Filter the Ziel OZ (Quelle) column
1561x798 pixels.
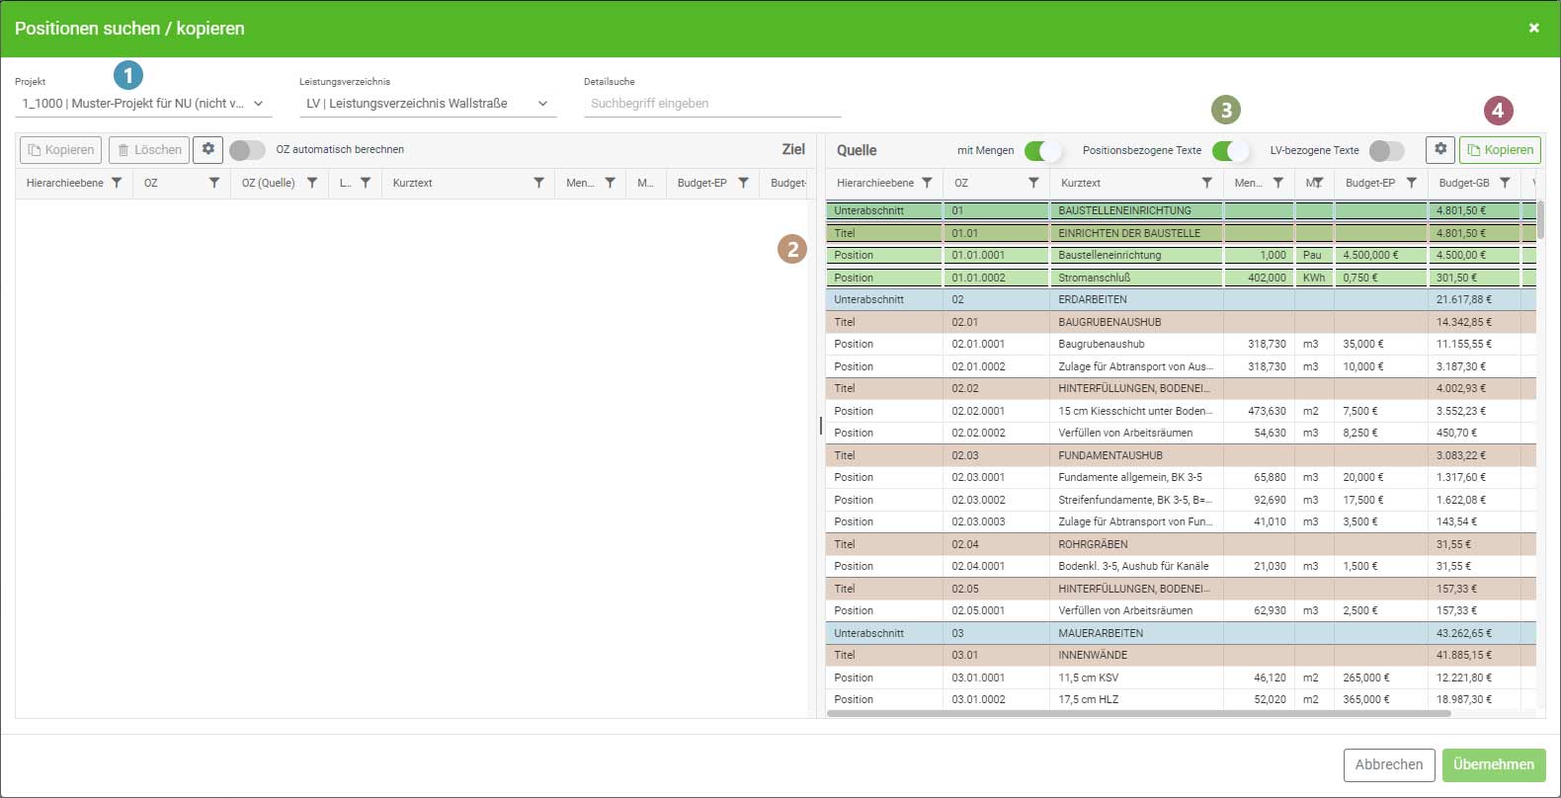[312, 183]
